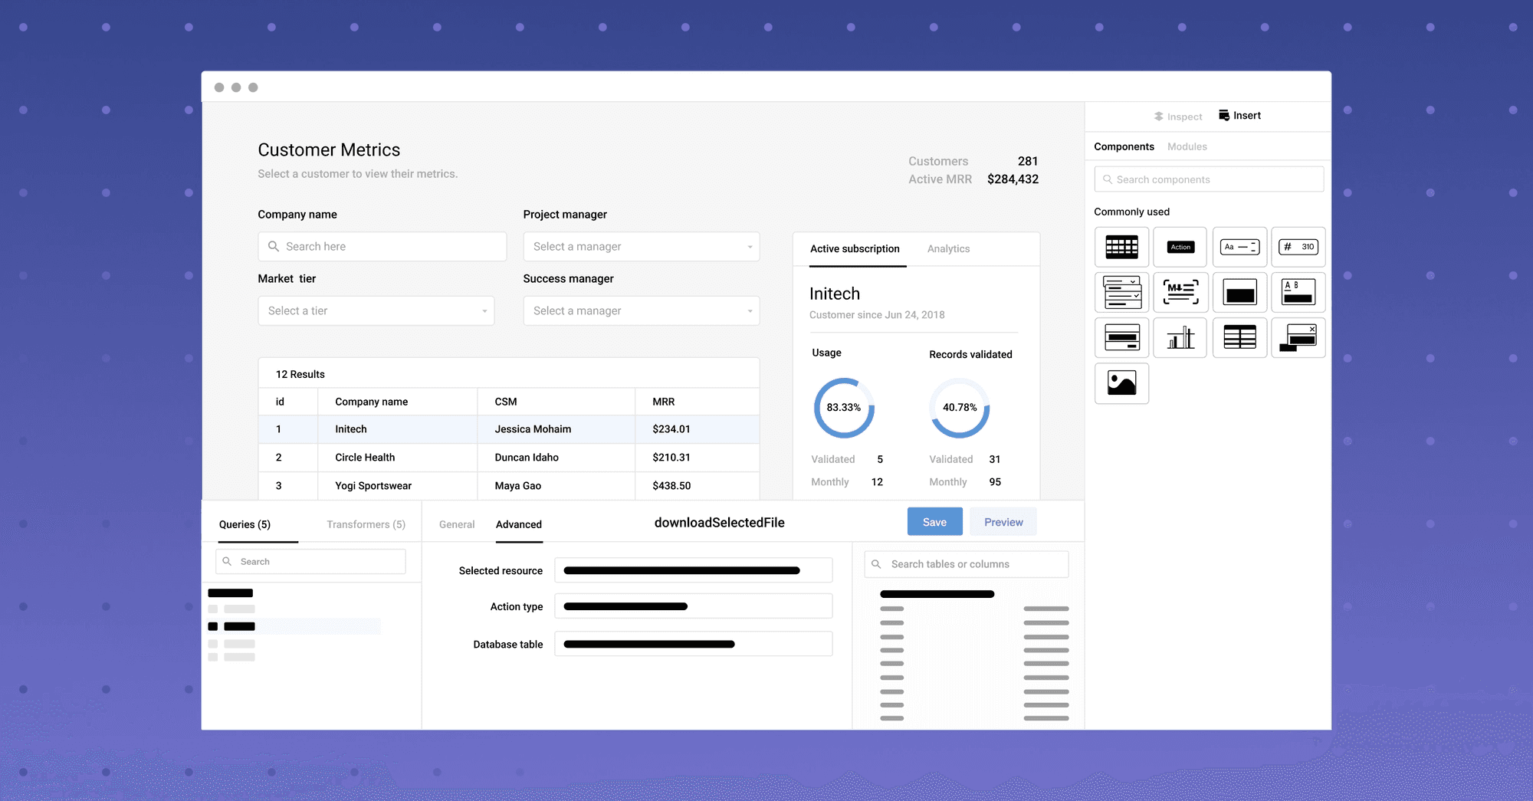Open the Market tier selector
This screenshot has height=801, width=1533.
(x=376, y=310)
